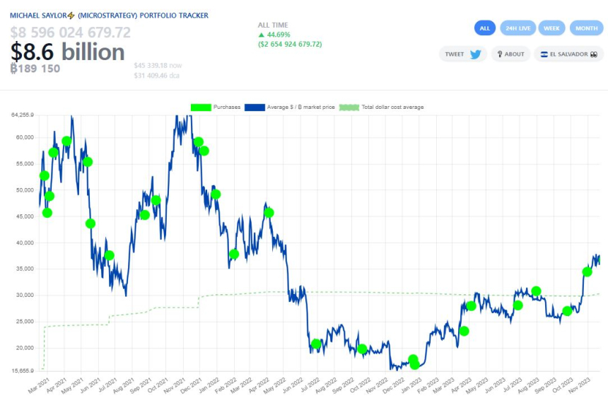Image resolution: width=608 pixels, height=403 pixels.
Task: Click the El Salvador flag icon
Action: click(544, 54)
